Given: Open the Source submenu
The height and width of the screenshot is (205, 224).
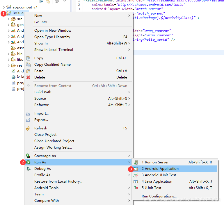Looking at the screenshot, I should pos(79,99).
